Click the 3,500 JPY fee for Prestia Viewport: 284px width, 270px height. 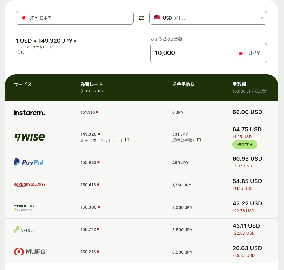[182, 207]
